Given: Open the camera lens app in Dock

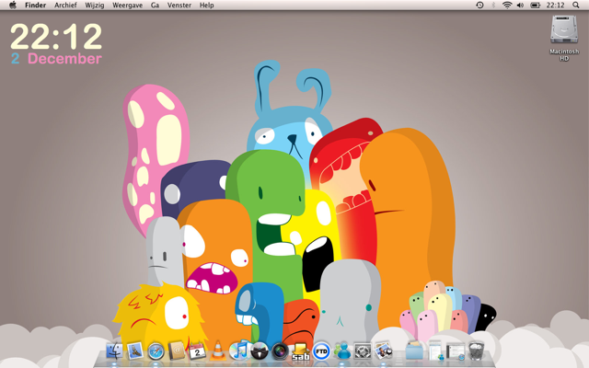Looking at the screenshot, I should pyautogui.click(x=280, y=351).
